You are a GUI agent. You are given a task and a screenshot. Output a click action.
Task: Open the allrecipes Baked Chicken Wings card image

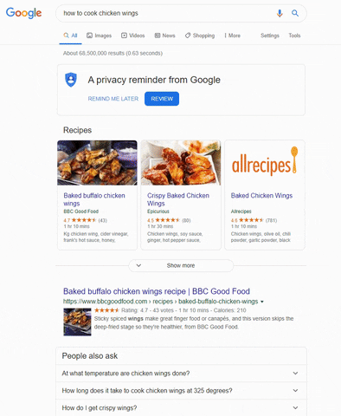coord(265,163)
